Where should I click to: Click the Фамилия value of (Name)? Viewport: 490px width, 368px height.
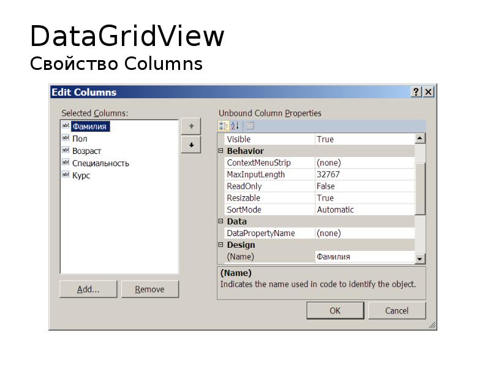coord(364,256)
